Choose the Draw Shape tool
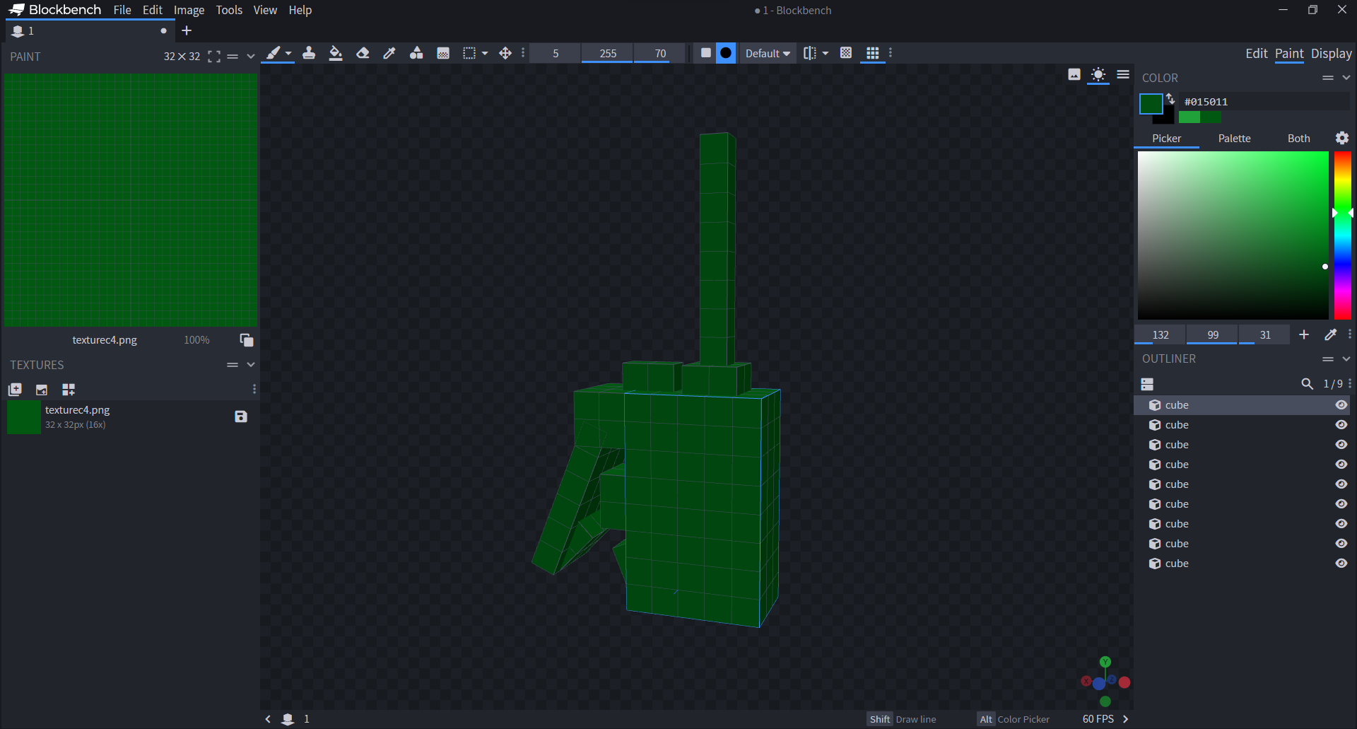The image size is (1357, 729). coord(416,53)
